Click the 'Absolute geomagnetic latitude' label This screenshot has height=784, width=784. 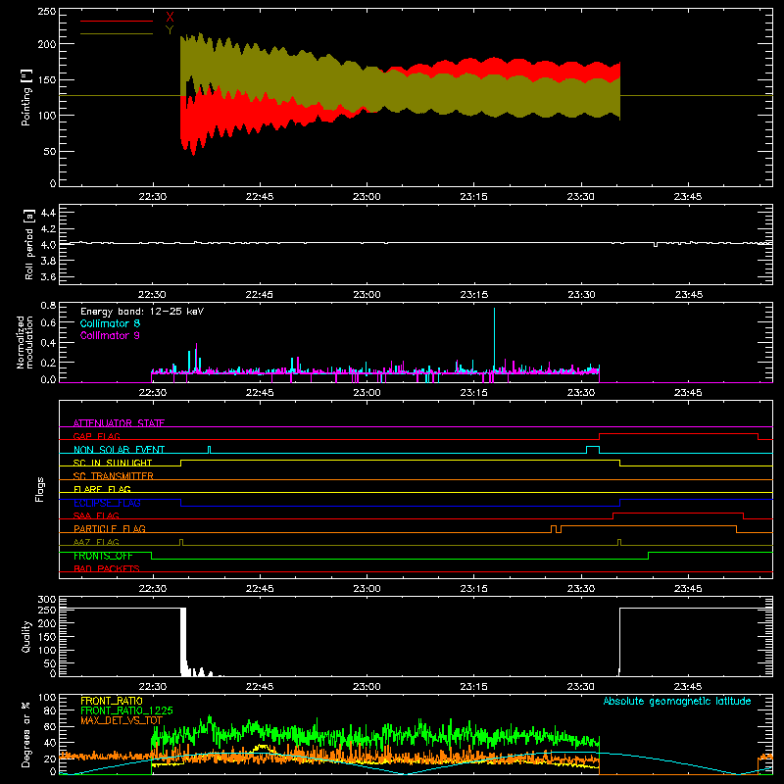click(677, 701)
